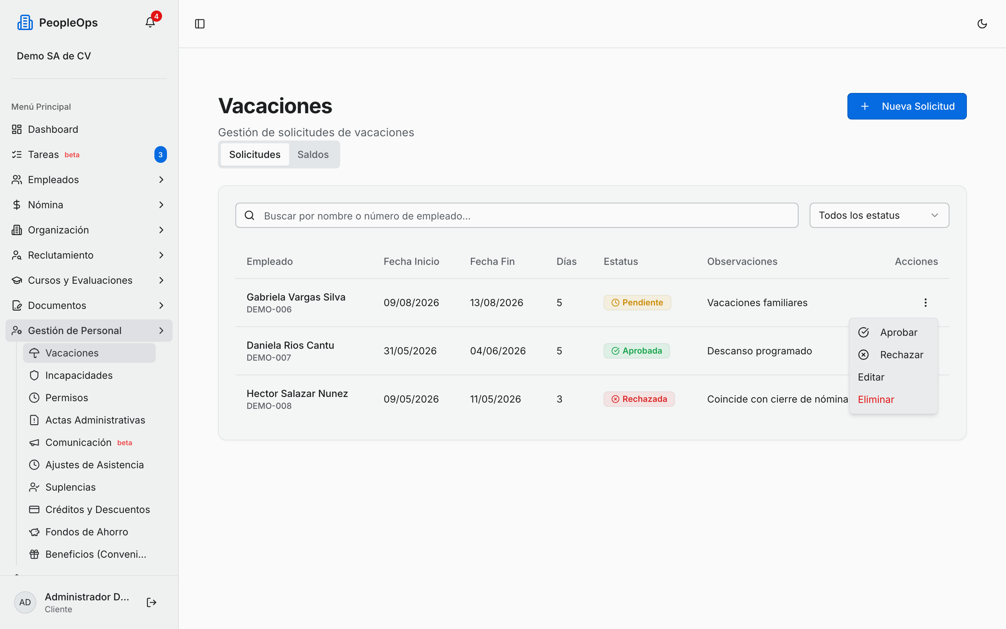Choose Eliminar in the actions menu
This screenshot has height=629, width=1006.
coord(893,399)
